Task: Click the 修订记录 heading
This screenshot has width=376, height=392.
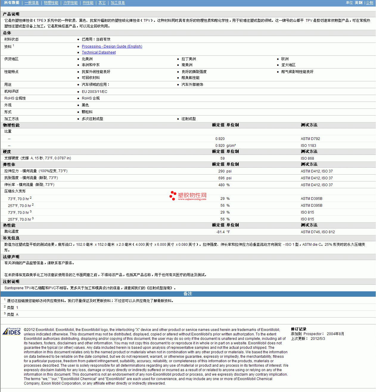Action: (x=299, y=329)
